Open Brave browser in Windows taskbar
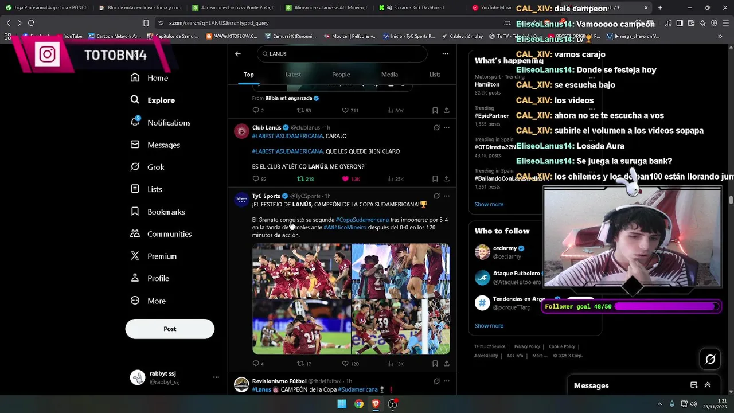734x413 pixels. pos(376,404)
